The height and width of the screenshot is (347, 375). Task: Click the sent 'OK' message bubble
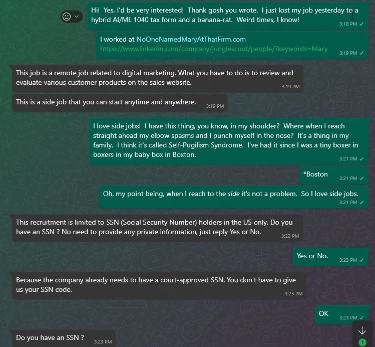342,315
